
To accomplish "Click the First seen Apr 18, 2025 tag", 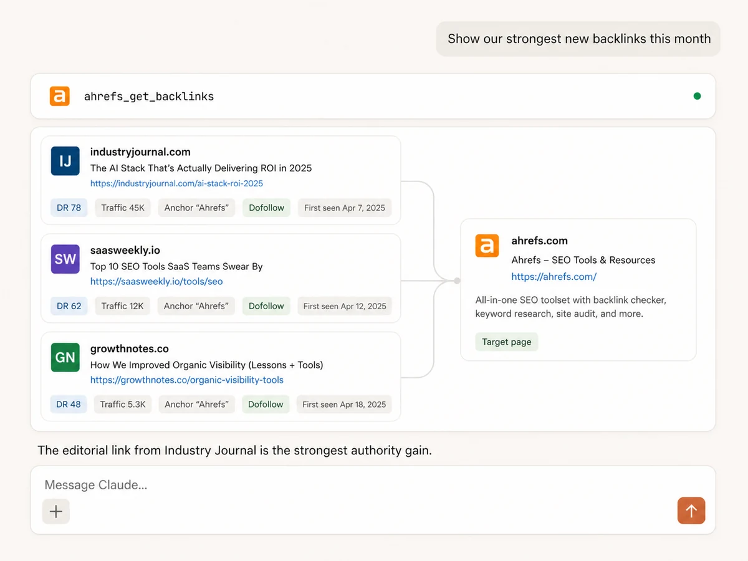I will 344,404.
